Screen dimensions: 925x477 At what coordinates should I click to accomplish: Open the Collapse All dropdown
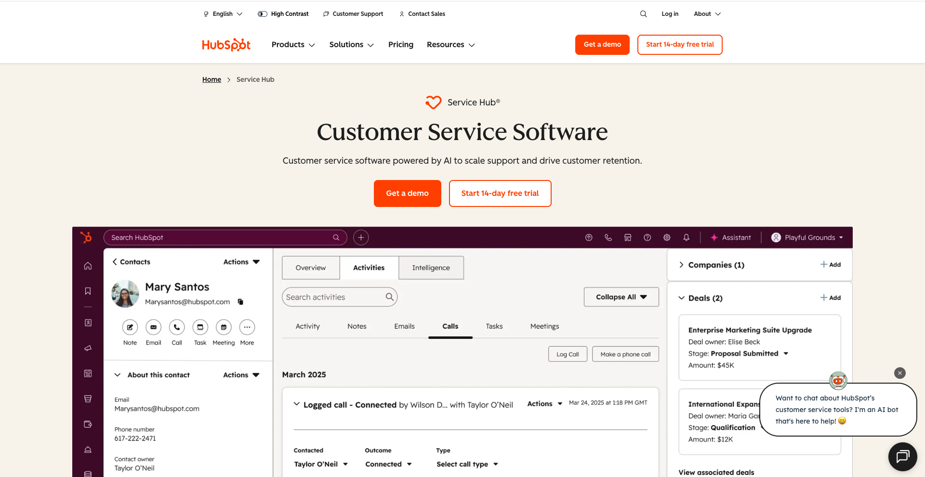(x=621, y=297)
